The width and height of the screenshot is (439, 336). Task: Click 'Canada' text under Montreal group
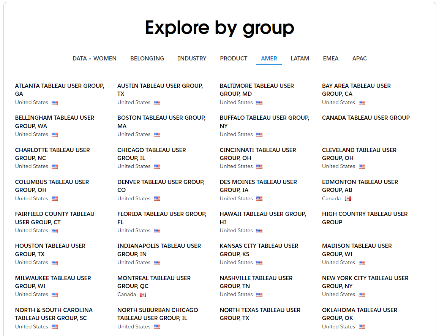coord(126,294)
